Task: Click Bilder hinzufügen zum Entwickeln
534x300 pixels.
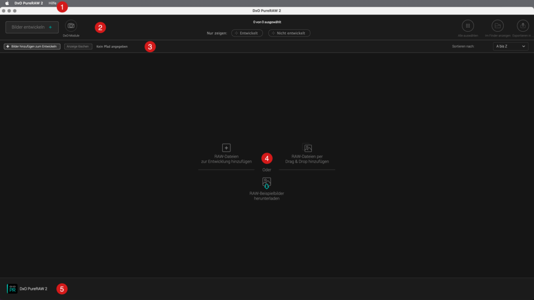Action: (32, 46)
